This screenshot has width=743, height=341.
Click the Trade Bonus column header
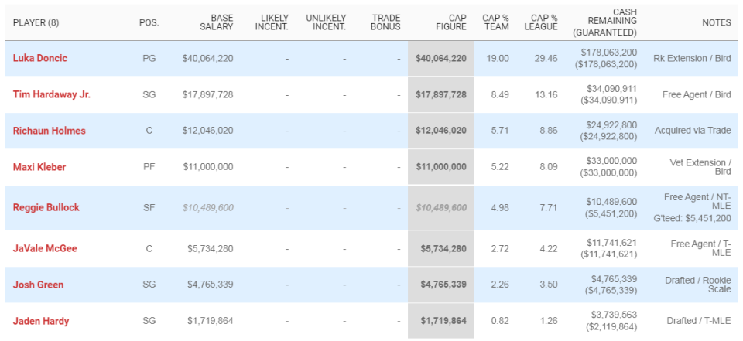(x=385, y=22)
